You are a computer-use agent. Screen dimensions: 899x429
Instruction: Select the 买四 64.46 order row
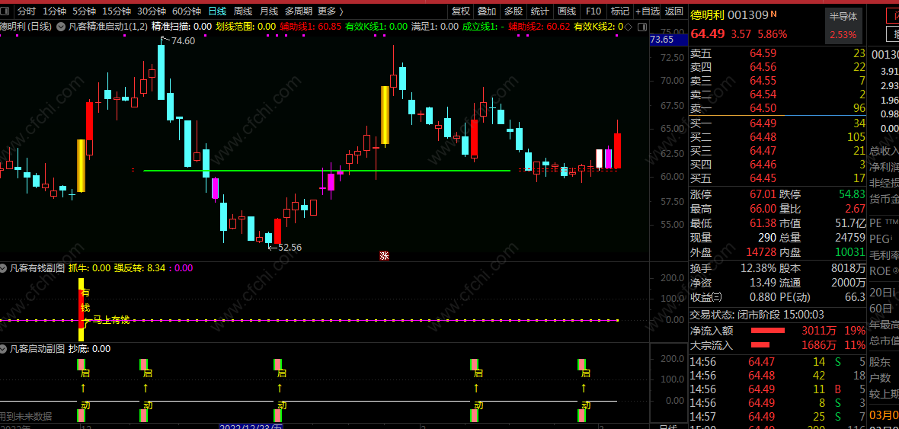[x=777, y=164]
